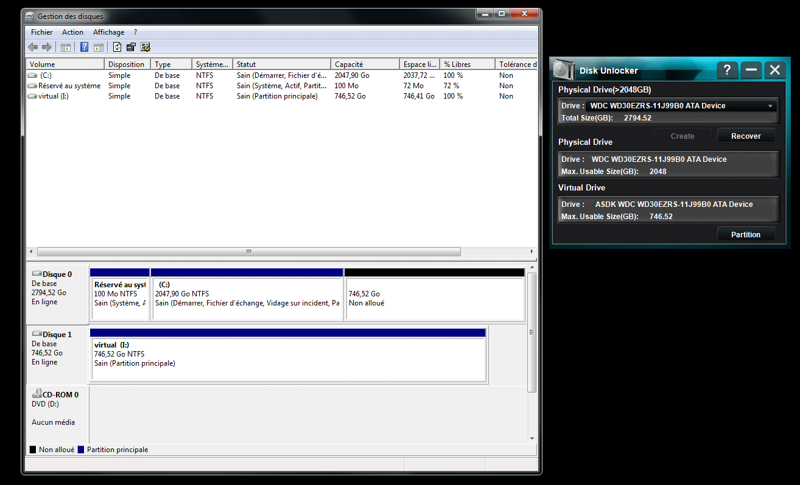Click the drive icon beside (C:) row
This screenshot has height=485, width=800.
point(33,75)
